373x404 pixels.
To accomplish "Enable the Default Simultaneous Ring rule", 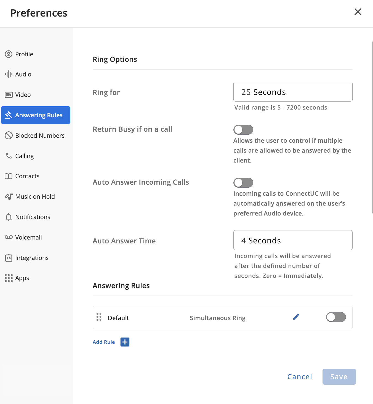I will pos(336,317).
